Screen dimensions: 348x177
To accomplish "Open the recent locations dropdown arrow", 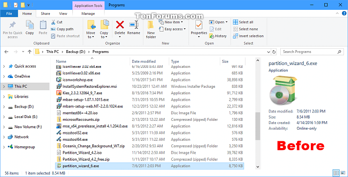I will [x=23, y=52].
